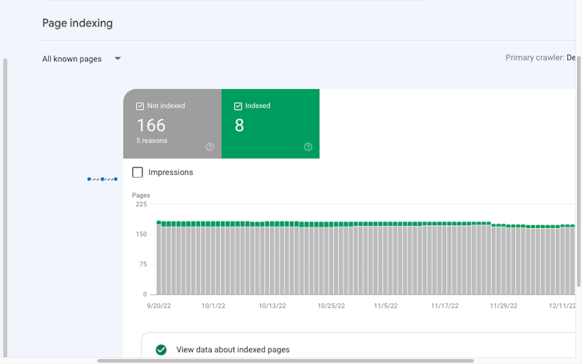Click the left vertical scrollbar
582x364 pixels.
click(x=5, y=208)
